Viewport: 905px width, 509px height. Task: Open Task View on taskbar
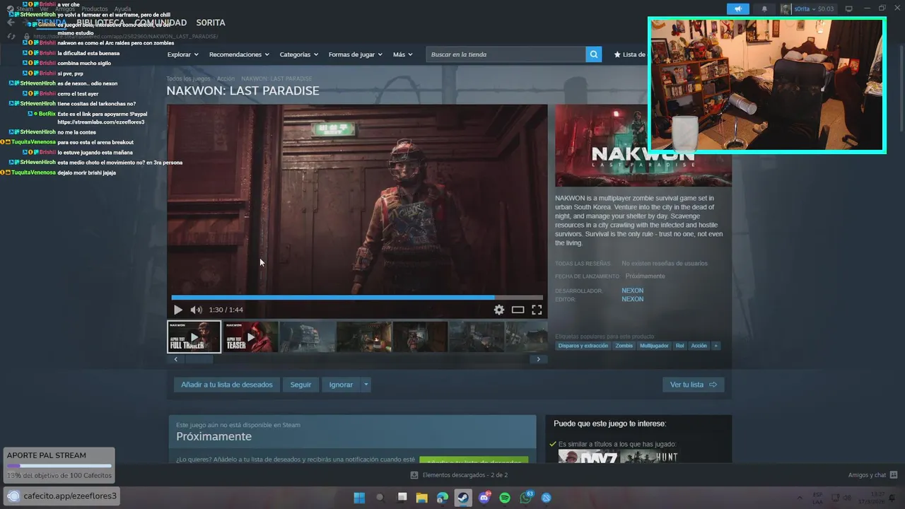click(402, 498)
